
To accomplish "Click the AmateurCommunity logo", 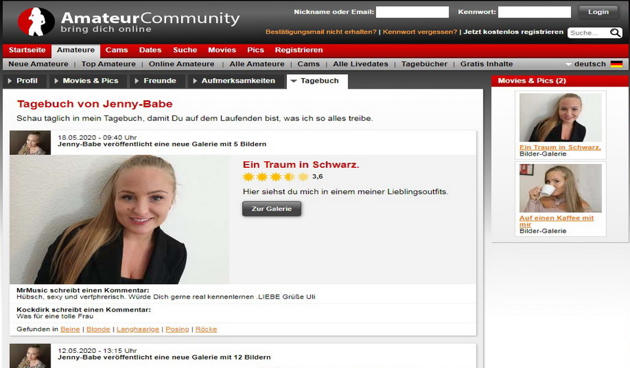I will [129, 22].
